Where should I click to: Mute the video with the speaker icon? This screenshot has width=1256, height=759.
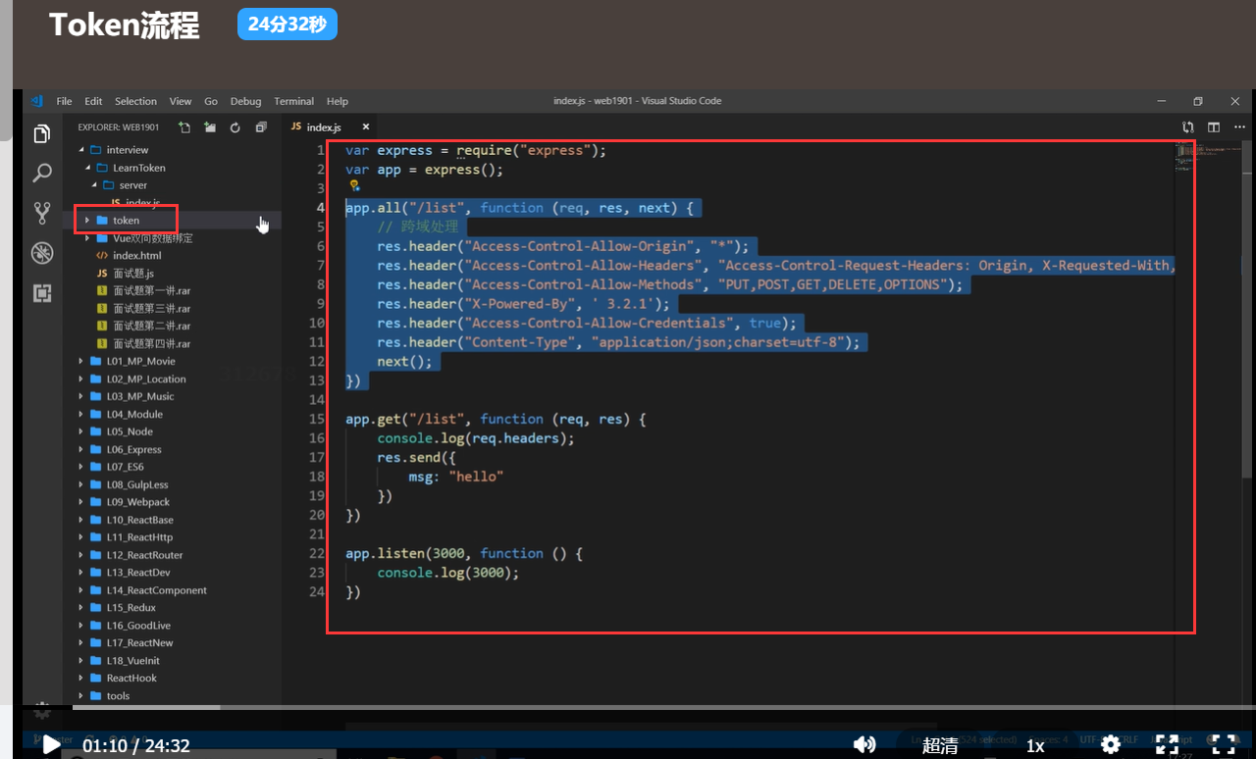(864, 745)
